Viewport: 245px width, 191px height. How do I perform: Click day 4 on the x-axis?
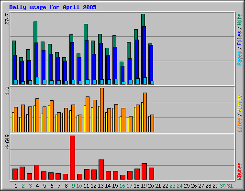click(37, 186)
